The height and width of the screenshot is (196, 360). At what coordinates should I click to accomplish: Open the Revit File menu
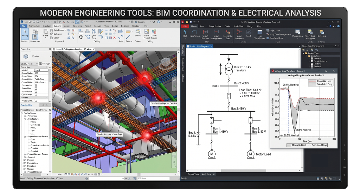point(24,26)
